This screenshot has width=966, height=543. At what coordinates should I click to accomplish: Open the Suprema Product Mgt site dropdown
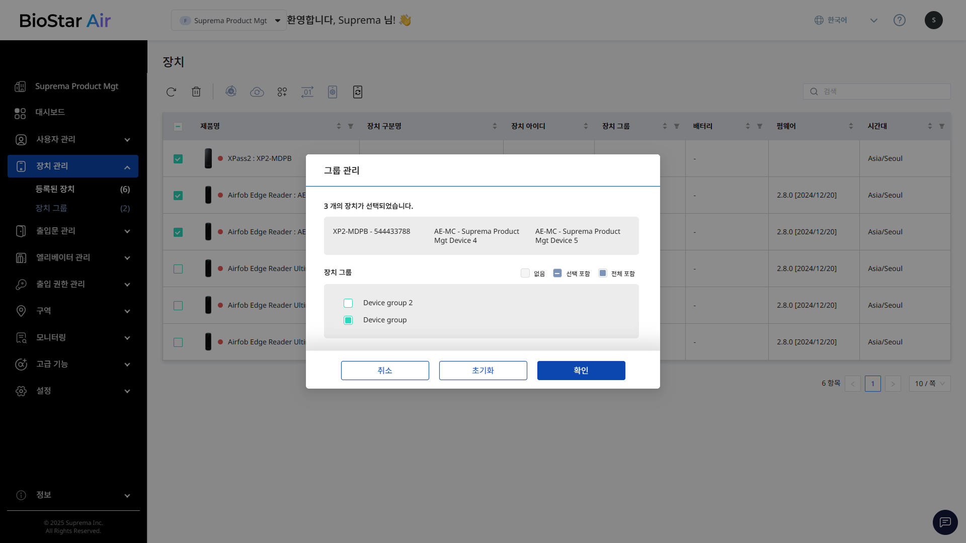[229, 21]
